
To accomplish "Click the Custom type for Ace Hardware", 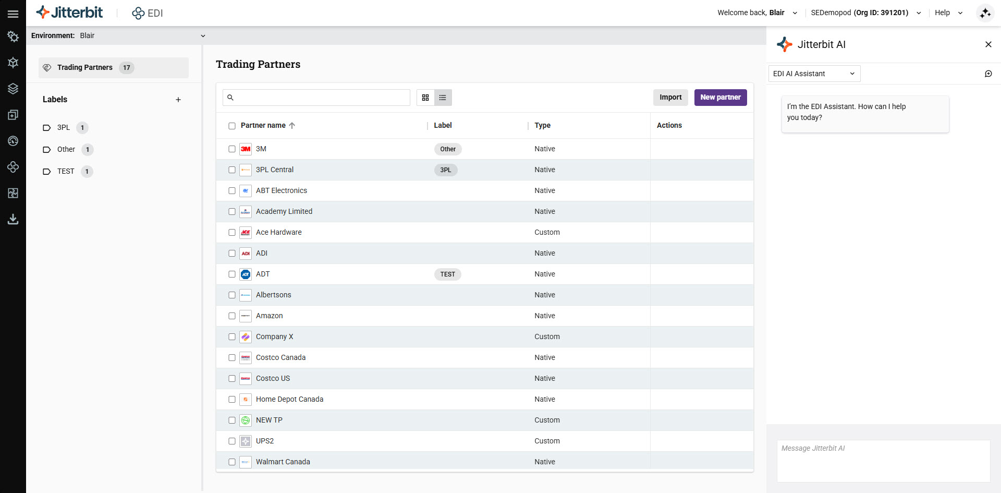I will click(547, 233).
